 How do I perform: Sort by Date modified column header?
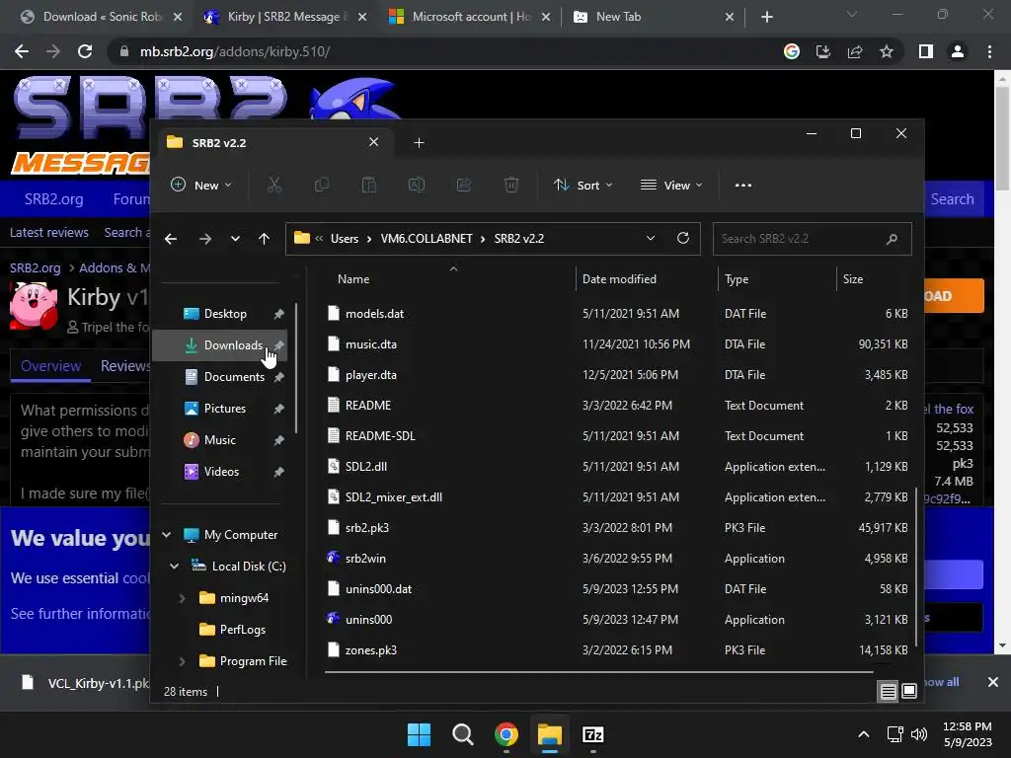(x=619, y=279)
